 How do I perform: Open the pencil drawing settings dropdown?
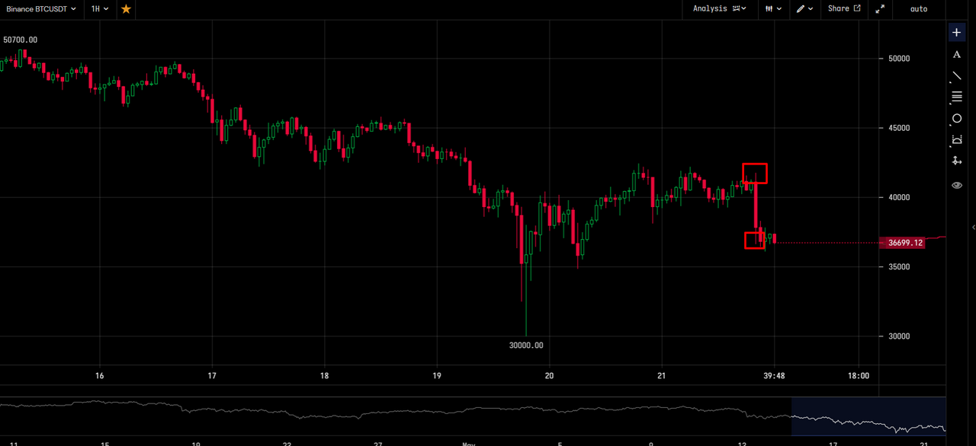point(804,8)
